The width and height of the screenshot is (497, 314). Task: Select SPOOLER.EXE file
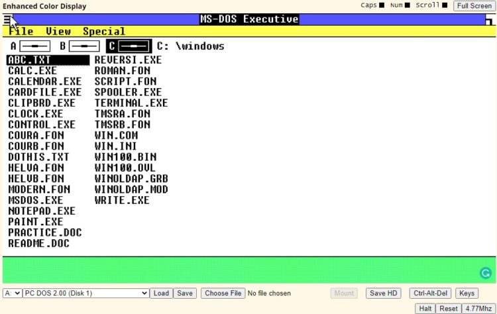(128, 92)
